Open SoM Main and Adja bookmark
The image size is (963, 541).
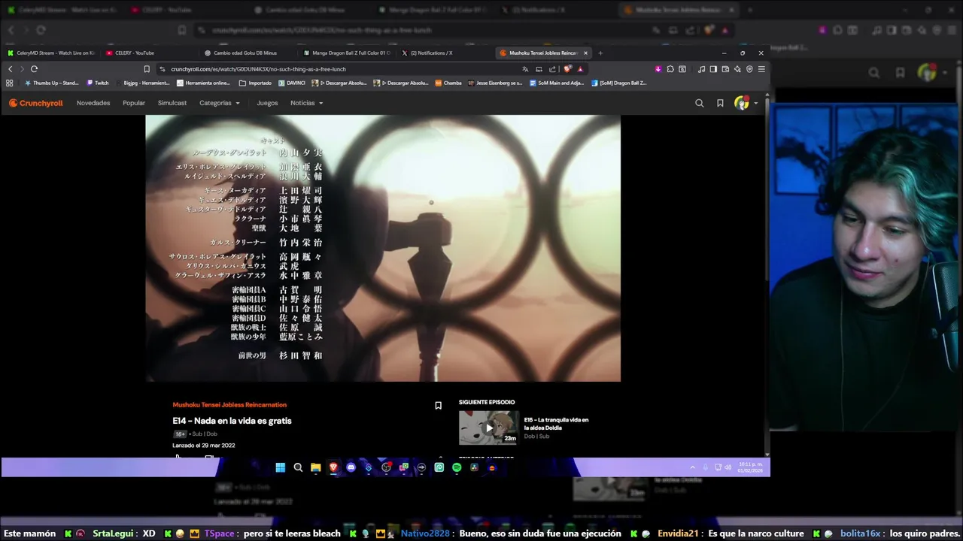557,83
